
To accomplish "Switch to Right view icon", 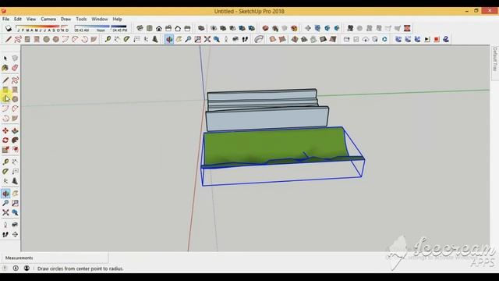I will click(x=168, y=28).
